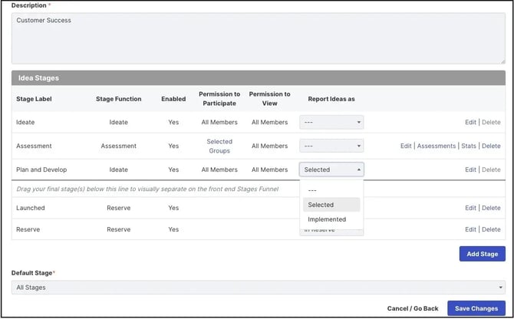Open Report Ideas dropdown for Assessment stage
The height and width of the screenshot is (319, 514).
tap(331, 146)
